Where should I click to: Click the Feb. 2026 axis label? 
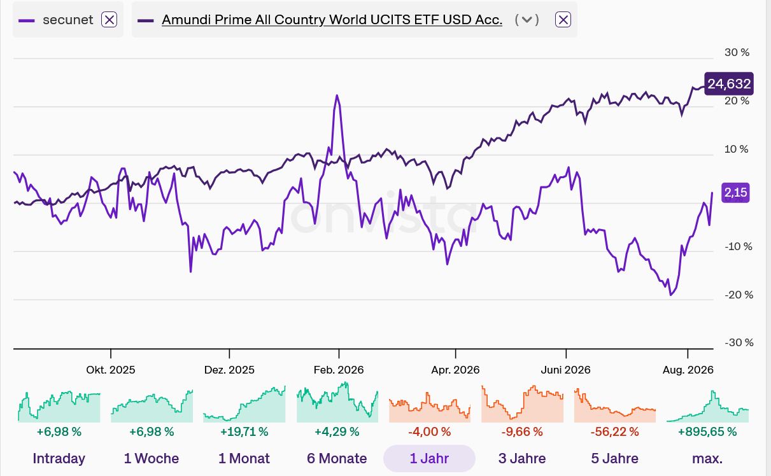[x=339, y=370]
